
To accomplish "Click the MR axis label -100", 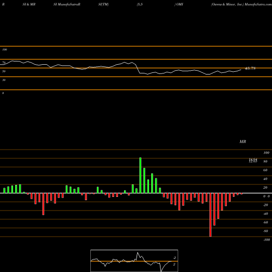I will [x=267, y=240].
